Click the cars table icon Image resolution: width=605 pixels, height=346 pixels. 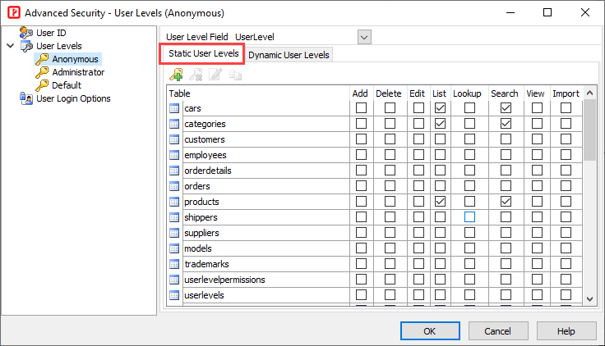click(174, 108)
